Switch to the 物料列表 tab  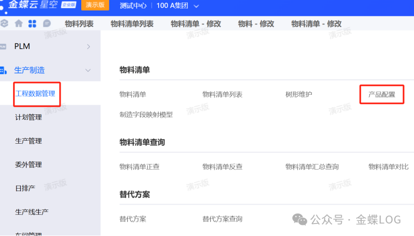[79, 23]
